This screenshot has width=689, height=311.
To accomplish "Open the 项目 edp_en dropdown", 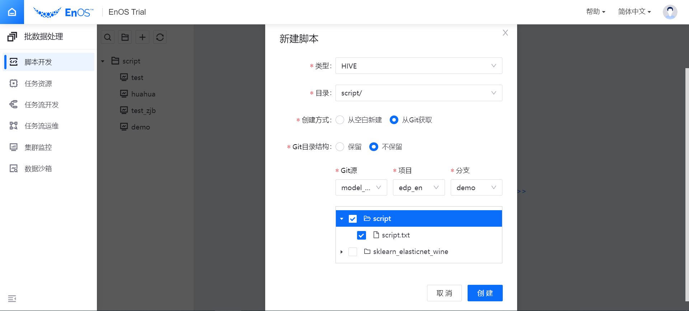I will [x=419, y=187].
